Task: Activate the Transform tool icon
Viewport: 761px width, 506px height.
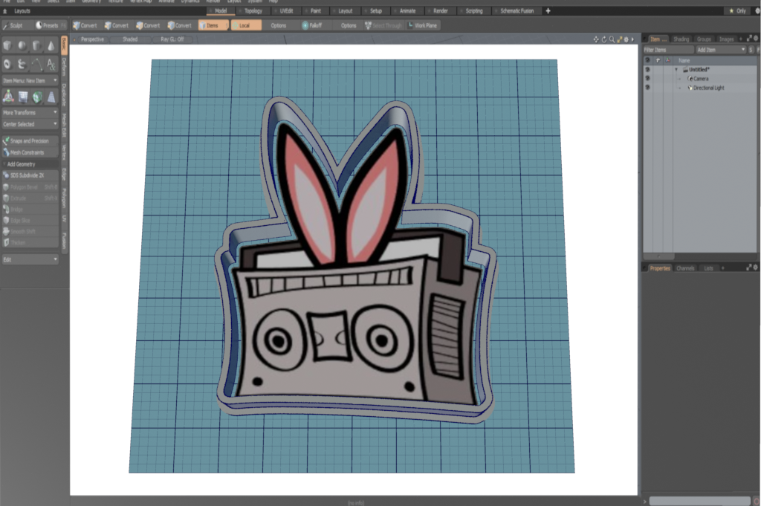Action: 7,97
